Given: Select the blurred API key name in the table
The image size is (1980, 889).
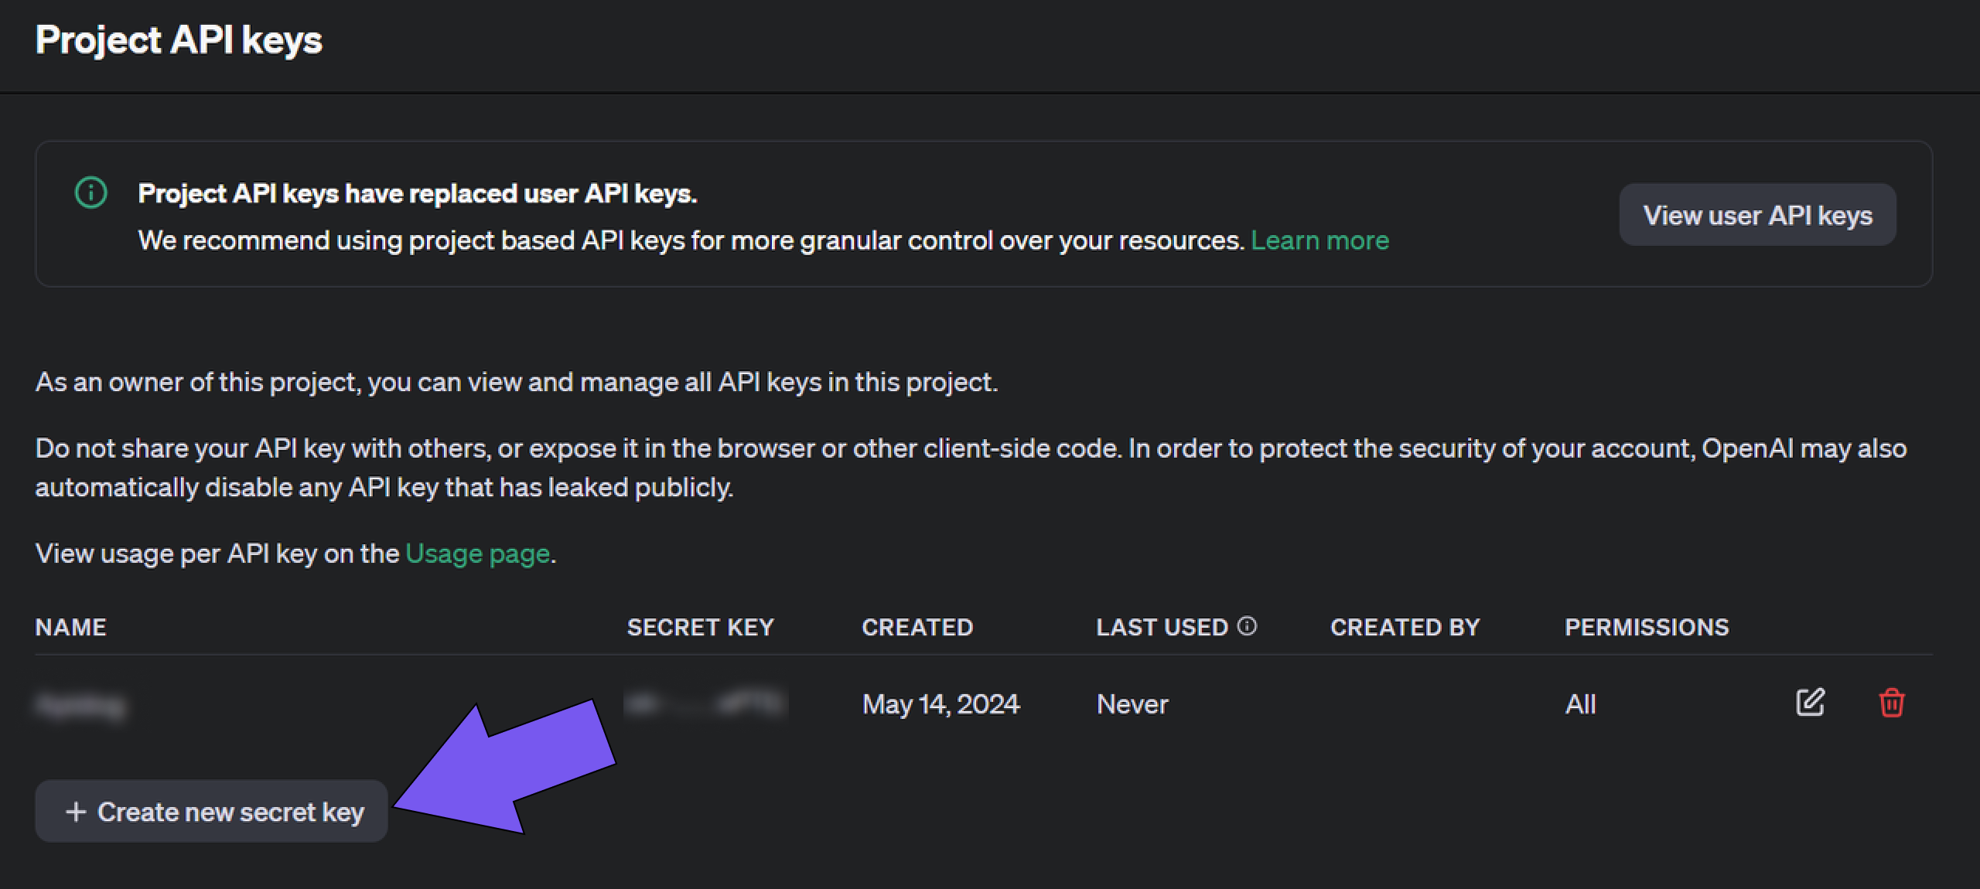Looking at the screenshot, I should point(81,704).
